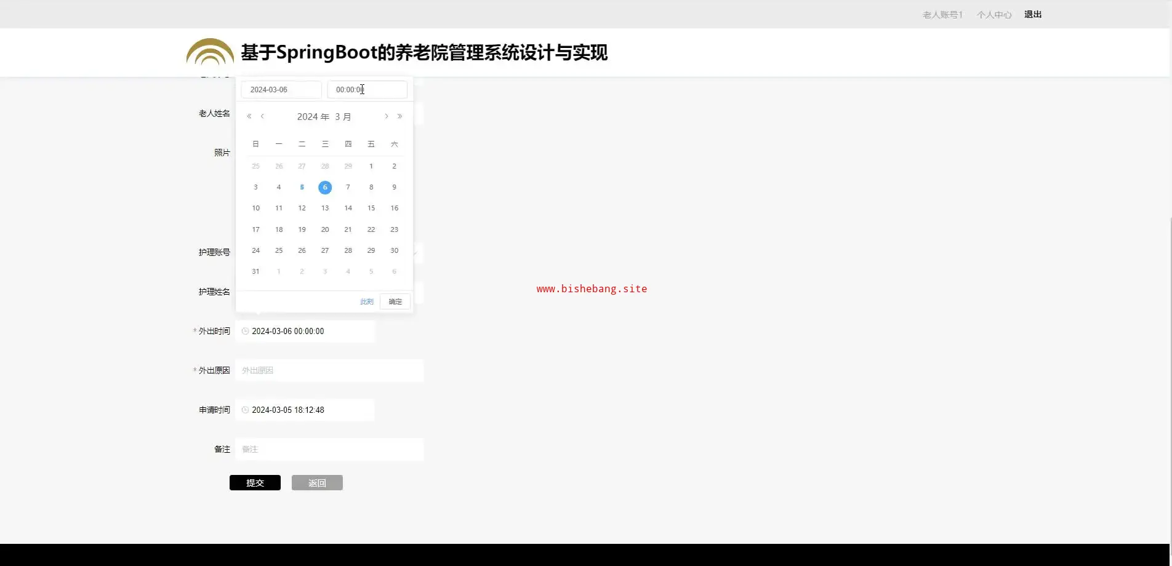Pick day 7 in the calendar
This screenshot has height=566, width=1172.
coord(348,187)
